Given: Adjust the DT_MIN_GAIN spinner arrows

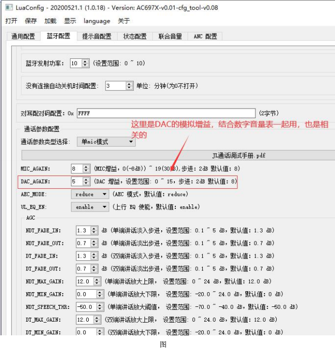Looking at the screenshot, I should pyautogui.click(x=100, y=332).
